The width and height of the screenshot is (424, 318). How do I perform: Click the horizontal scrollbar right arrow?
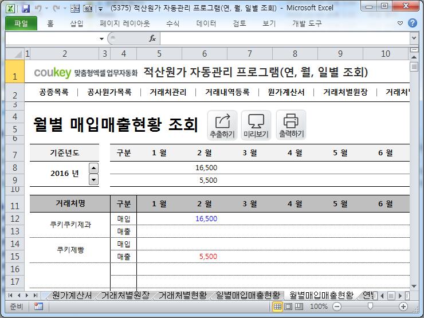(x=400, y=296)
